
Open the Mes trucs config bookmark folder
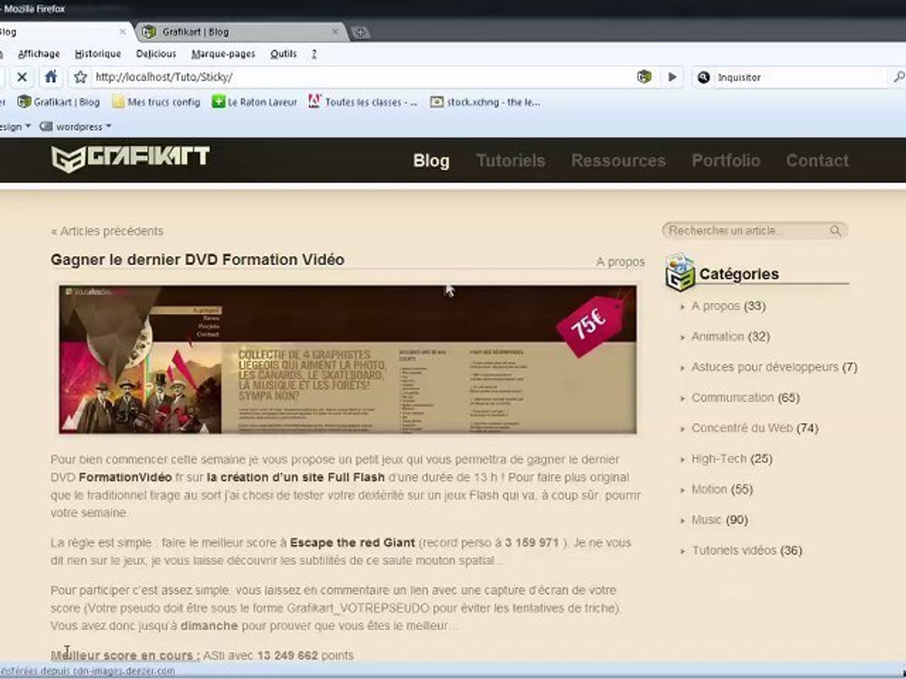pyautogui.click(x=156, y=102)
